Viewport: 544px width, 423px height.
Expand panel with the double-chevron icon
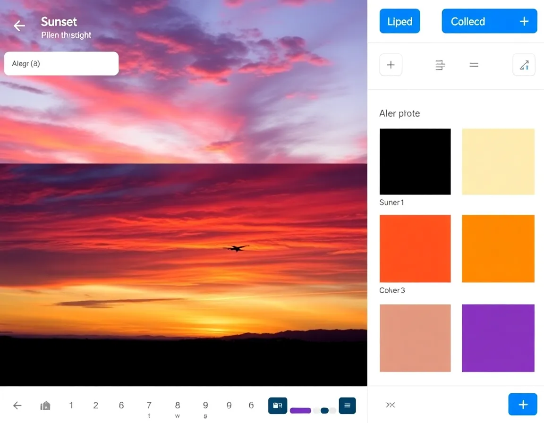391,405
